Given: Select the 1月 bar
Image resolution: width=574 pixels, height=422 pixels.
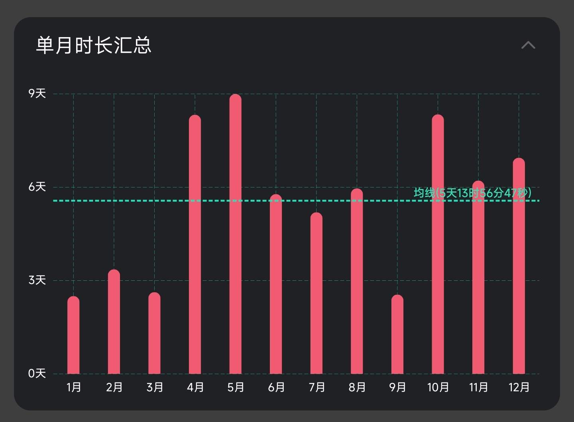Looking at the screenshot, I should point(73,335).
